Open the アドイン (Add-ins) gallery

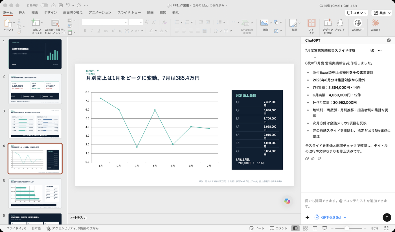point(311,27)
